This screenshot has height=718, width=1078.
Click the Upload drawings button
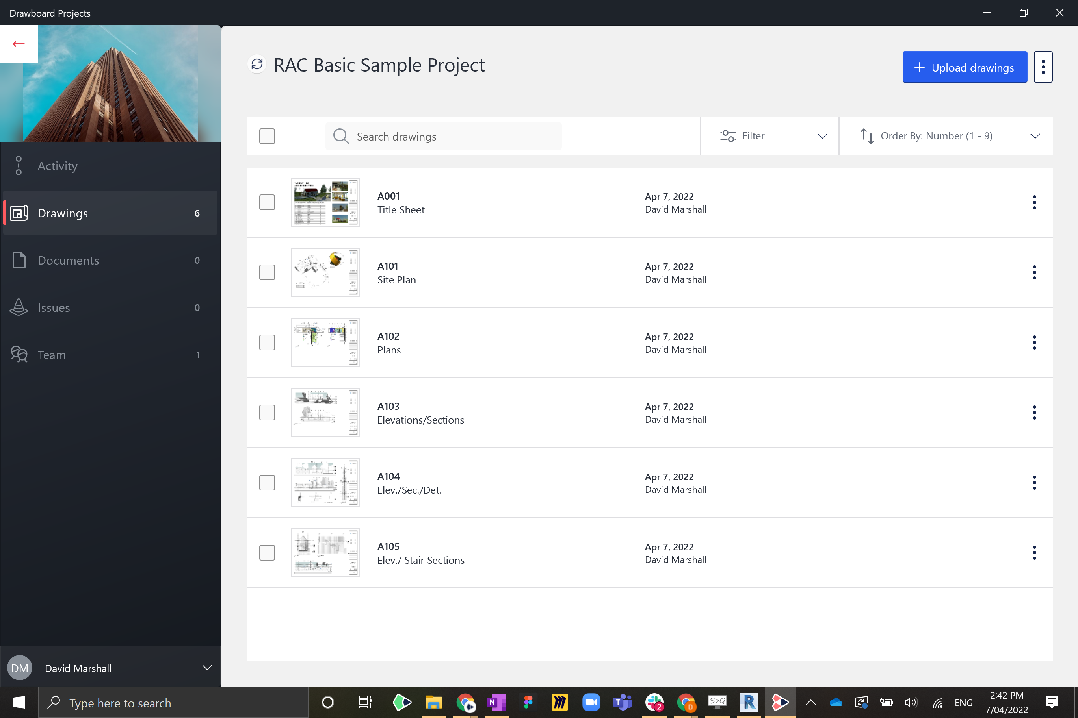[965, 67]
